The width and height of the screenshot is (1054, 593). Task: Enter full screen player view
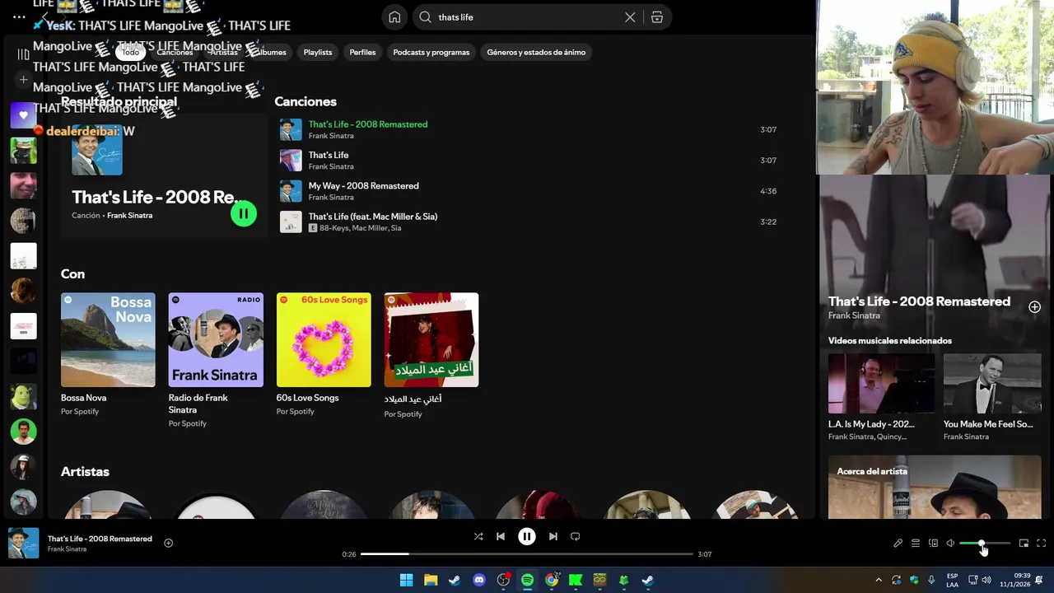1042,544
